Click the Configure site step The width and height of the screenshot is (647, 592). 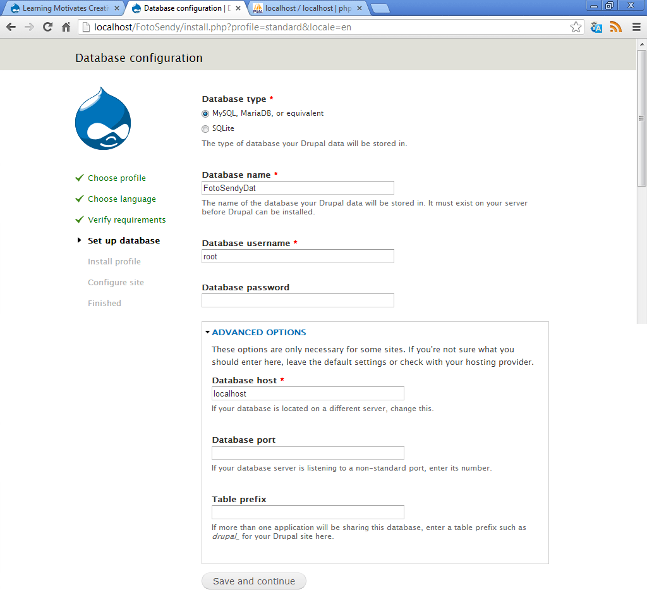(x=116, y=283)
